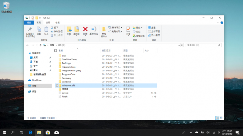Viewport: 243px width, 136px height.
Task: Open the Recycle Bin on the desktop
Action: [6, 7]
